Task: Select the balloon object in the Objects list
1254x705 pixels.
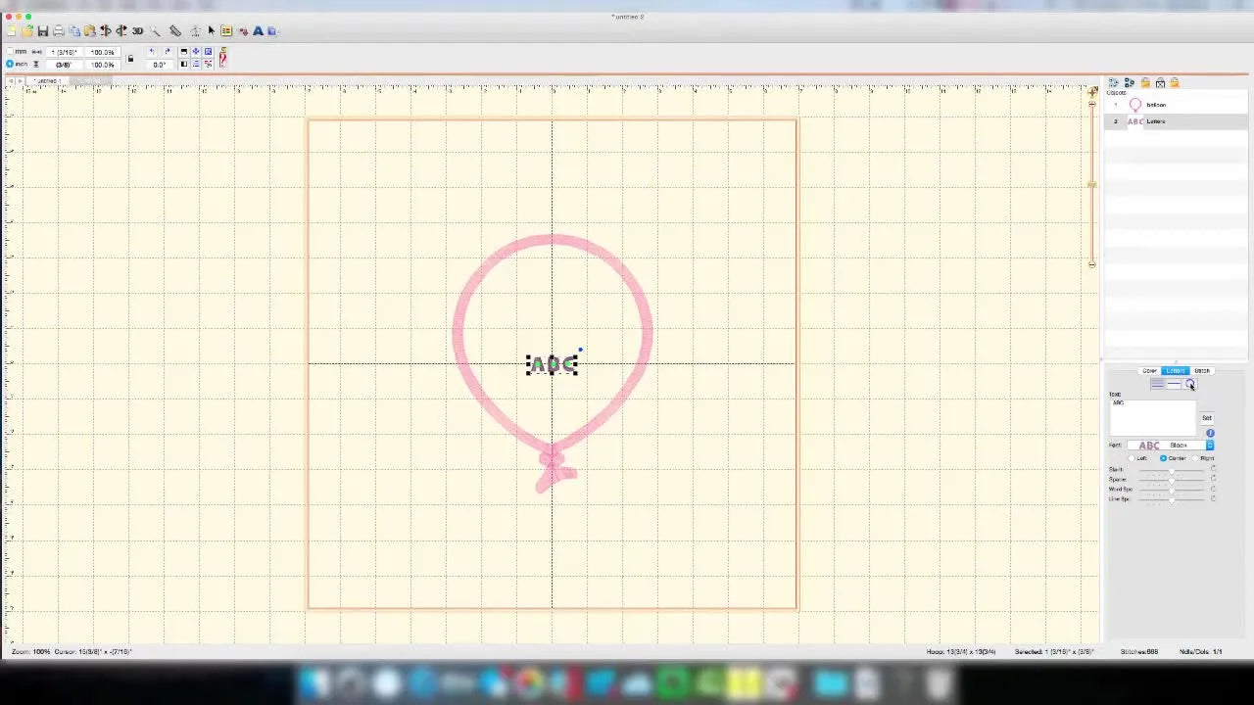Action: 1176,105
